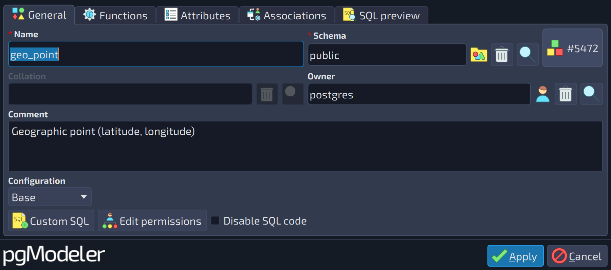Switch to the General tab
The width and height of the screenshot is (611, 270).
pyautogui.click(x=39, y=15)
